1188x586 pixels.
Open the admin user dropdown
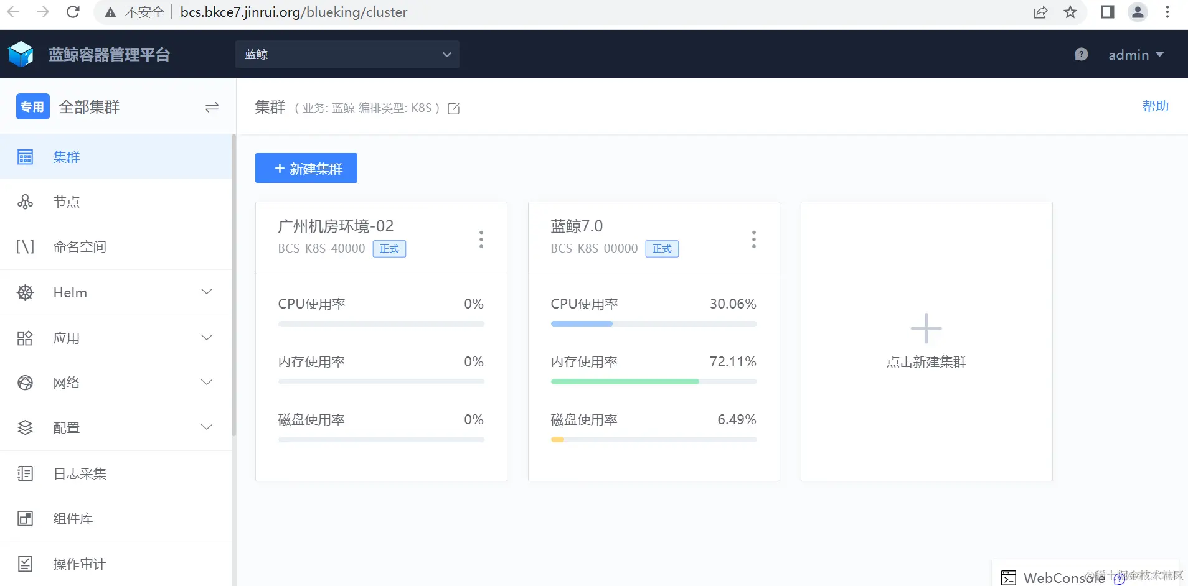point(1136,55)
